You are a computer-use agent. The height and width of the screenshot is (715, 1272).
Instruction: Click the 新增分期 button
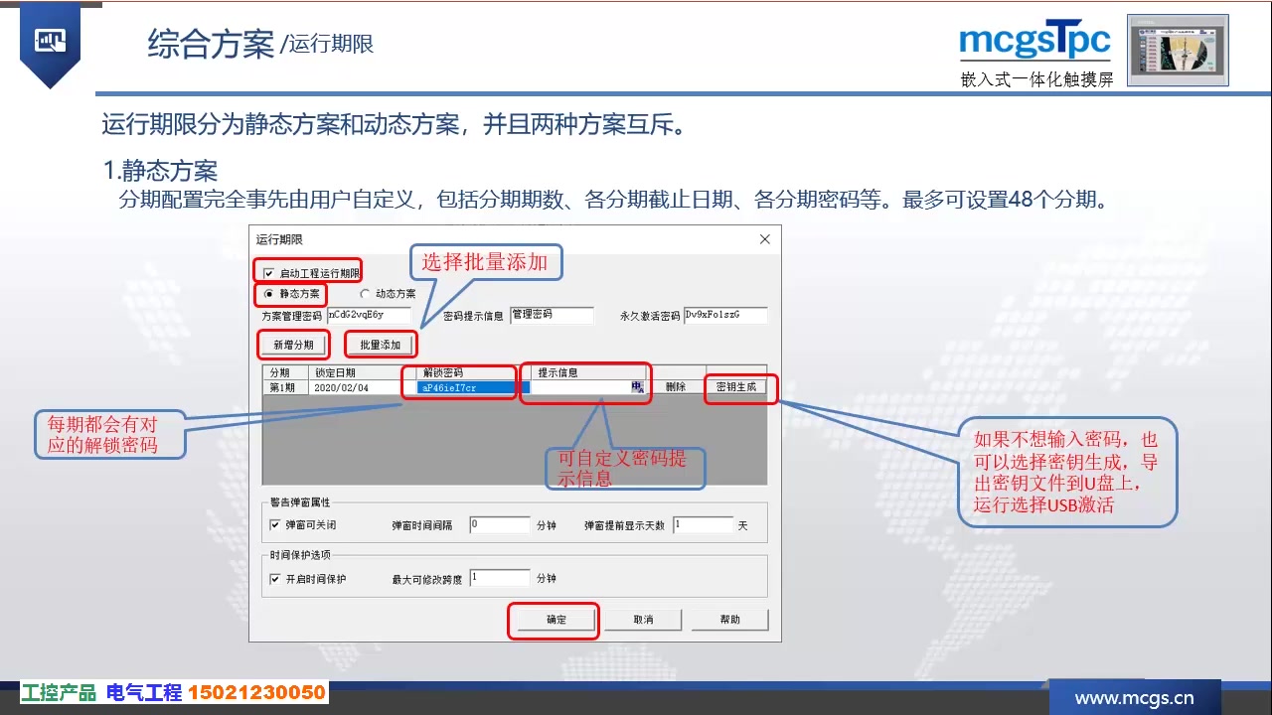click(x=293, y=344)
